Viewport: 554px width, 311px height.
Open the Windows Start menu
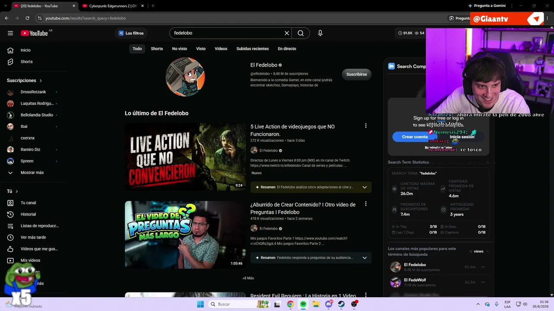pyautogui.click(x=200, y=304)
